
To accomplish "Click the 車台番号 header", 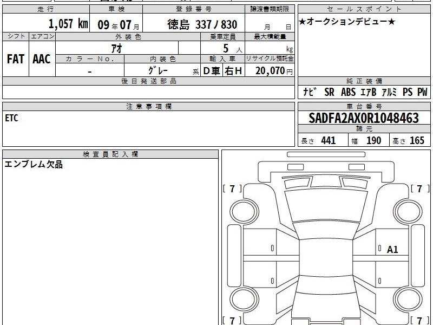I will point(364,107).
